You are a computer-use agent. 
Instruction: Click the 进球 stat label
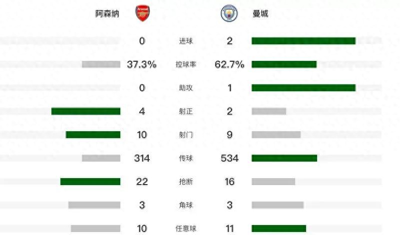(x=186, y=41)
